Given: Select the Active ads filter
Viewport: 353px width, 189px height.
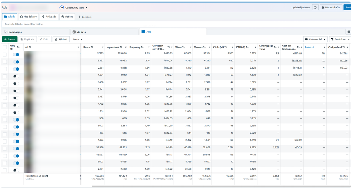Looking at the screenshot, I should pos(49,17).
